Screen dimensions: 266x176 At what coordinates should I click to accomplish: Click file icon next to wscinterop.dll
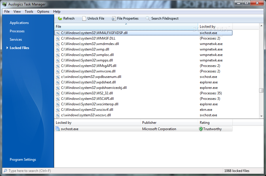click(58, 104)
